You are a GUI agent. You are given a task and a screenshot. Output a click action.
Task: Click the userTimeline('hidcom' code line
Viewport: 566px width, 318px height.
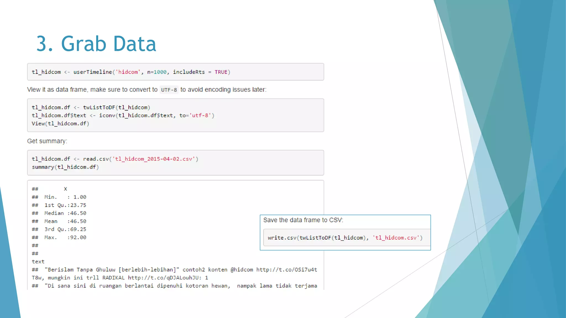(131, 72)
